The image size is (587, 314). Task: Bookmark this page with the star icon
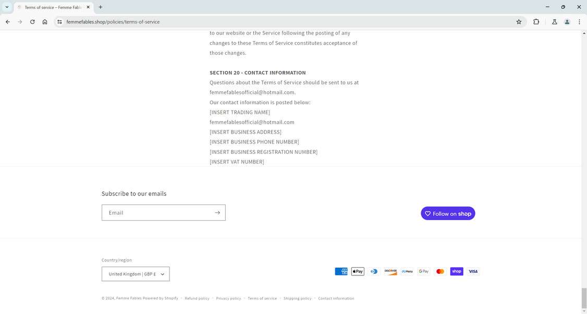point(519,22)
